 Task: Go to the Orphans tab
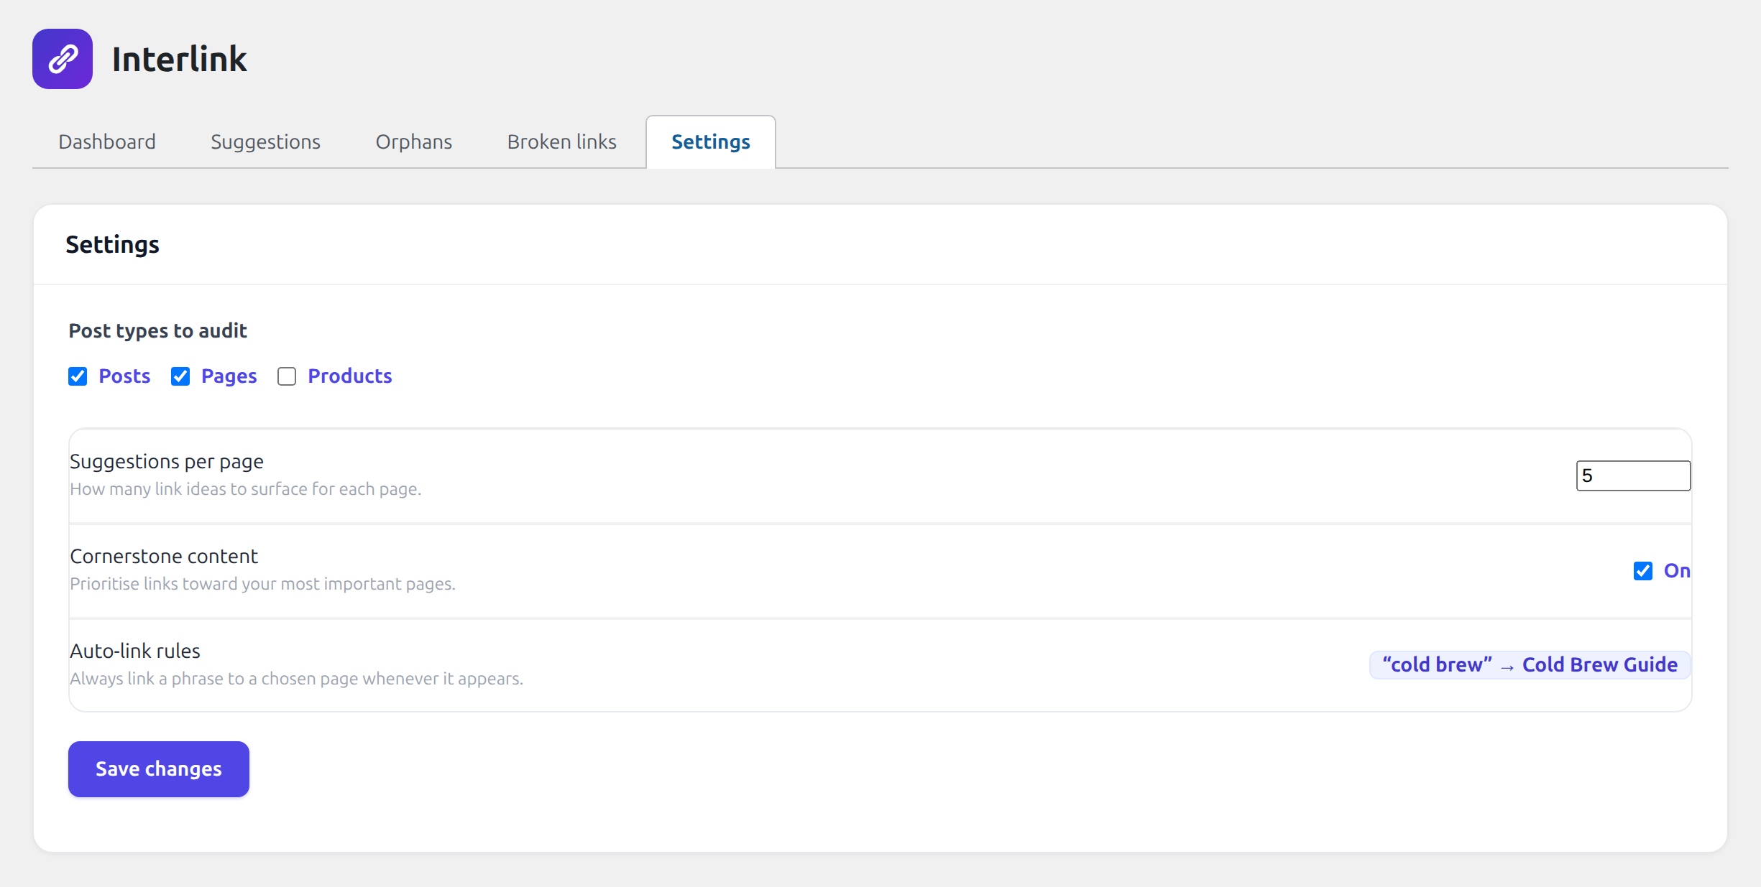click(x=414, y=142)
